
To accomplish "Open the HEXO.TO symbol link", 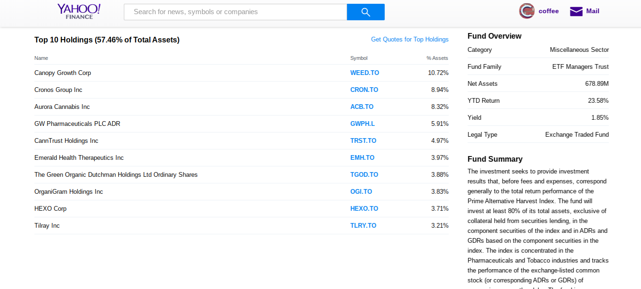I will [x=364, y=209].
